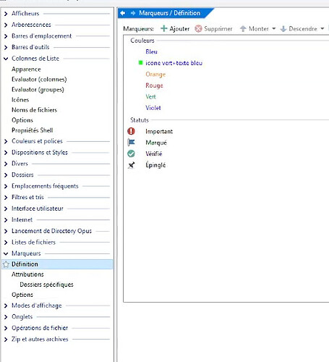Open the Descendre dropdown arrow
The width and height of the screenshot is (329, 362).
pyautogui.click(x=322, y=29)
